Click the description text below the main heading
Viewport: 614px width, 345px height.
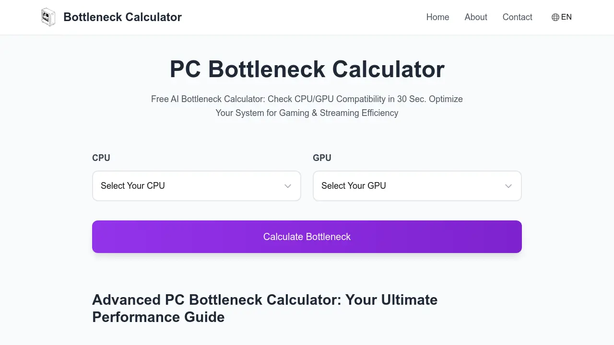click(x=307, y=106)
